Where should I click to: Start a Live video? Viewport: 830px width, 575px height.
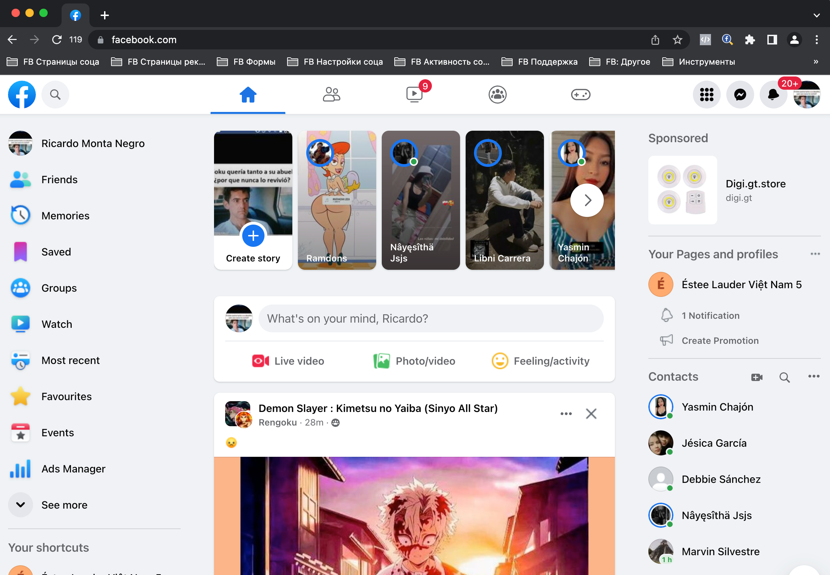click(288, 361)
